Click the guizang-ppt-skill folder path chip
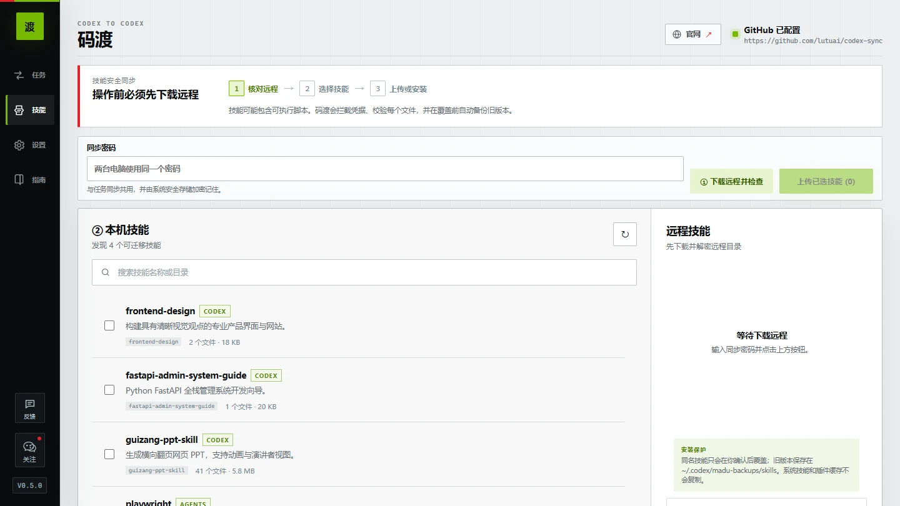The image size is (900, 506). [157, 470]
